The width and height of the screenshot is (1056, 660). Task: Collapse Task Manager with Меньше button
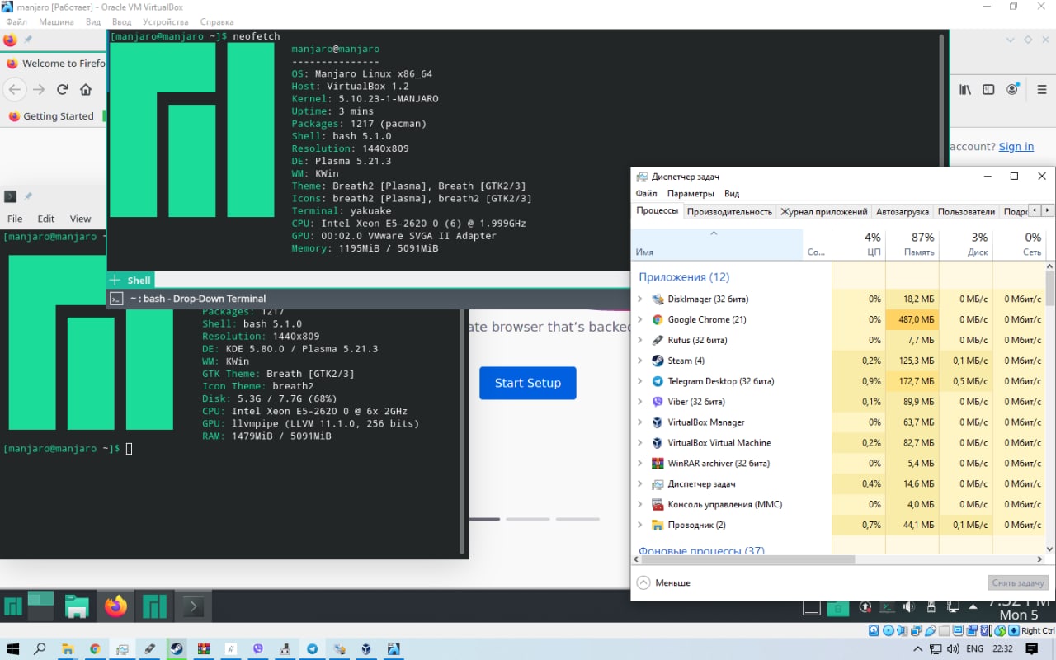[664, 582]
